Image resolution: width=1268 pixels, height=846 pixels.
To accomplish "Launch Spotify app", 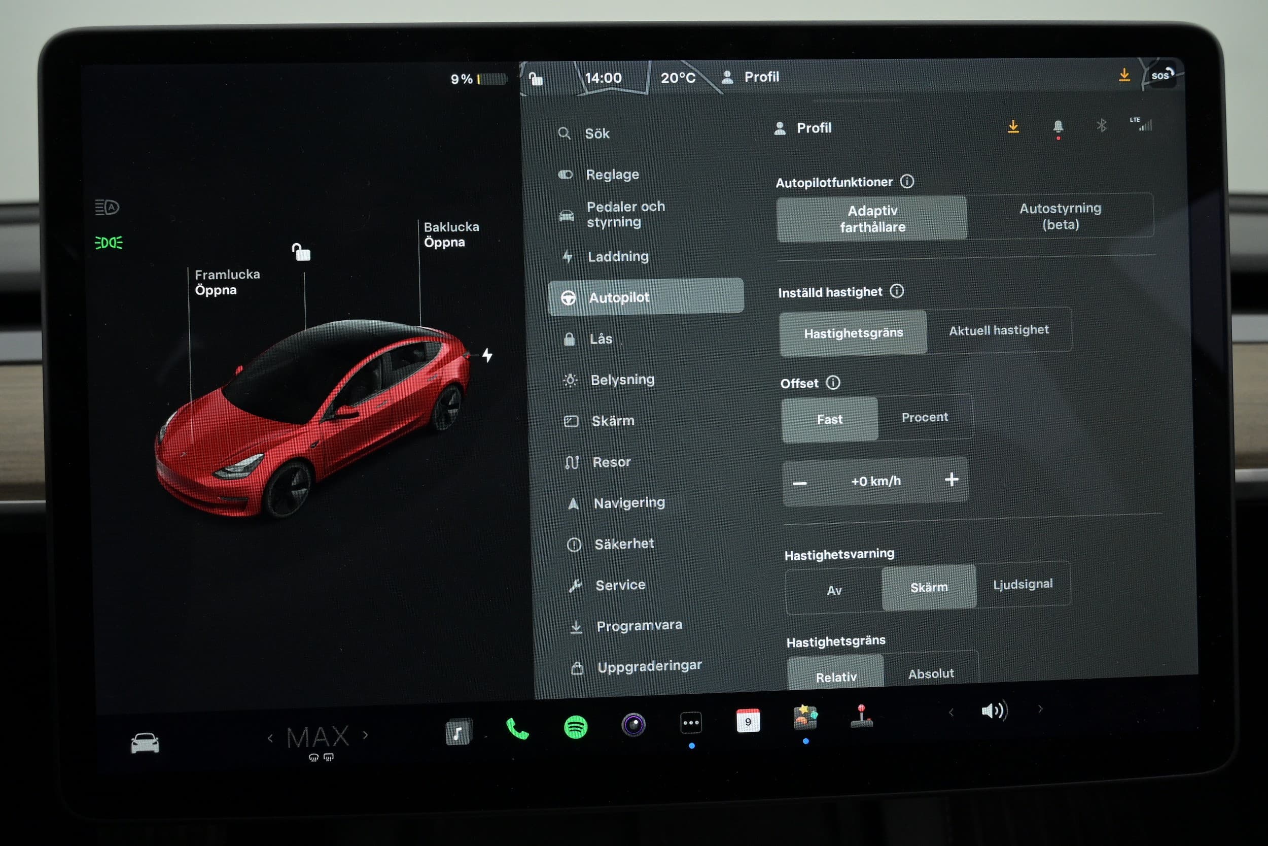I will pos(575,727).
